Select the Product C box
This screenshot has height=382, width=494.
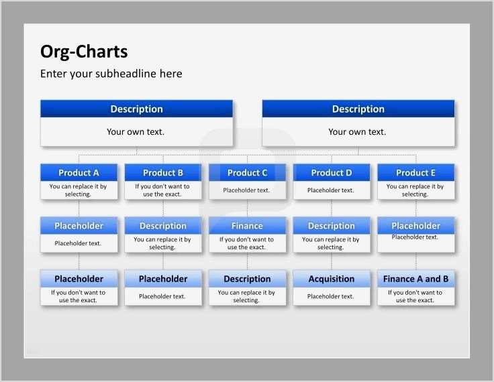pos(247,182)
